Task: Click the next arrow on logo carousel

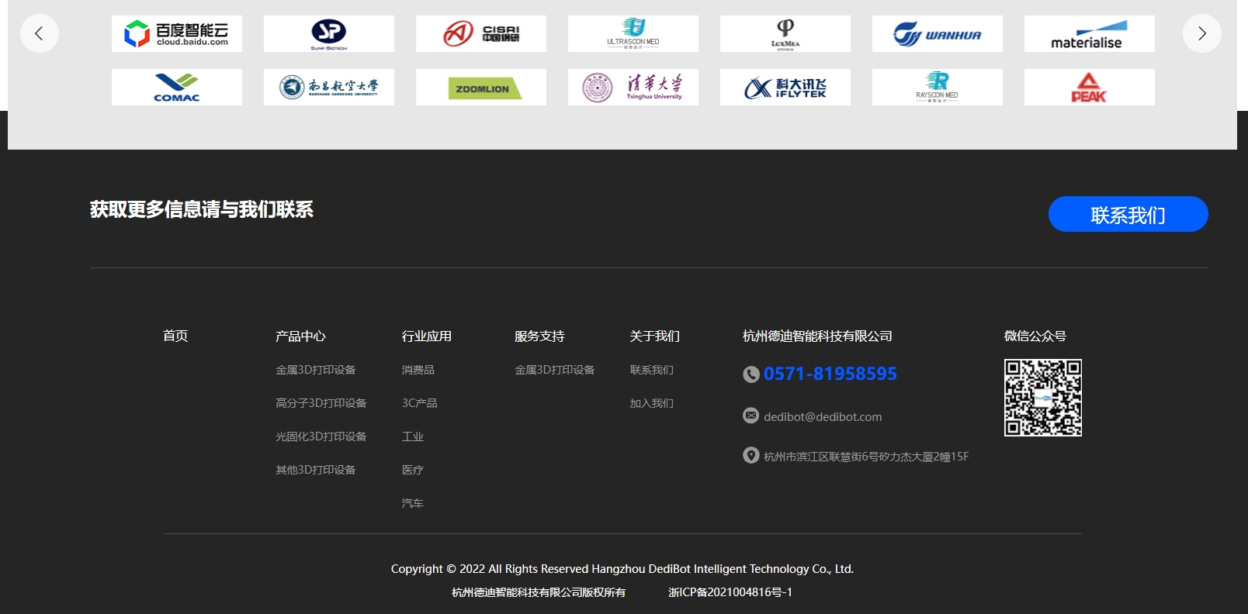Action: coord(1201,33)
